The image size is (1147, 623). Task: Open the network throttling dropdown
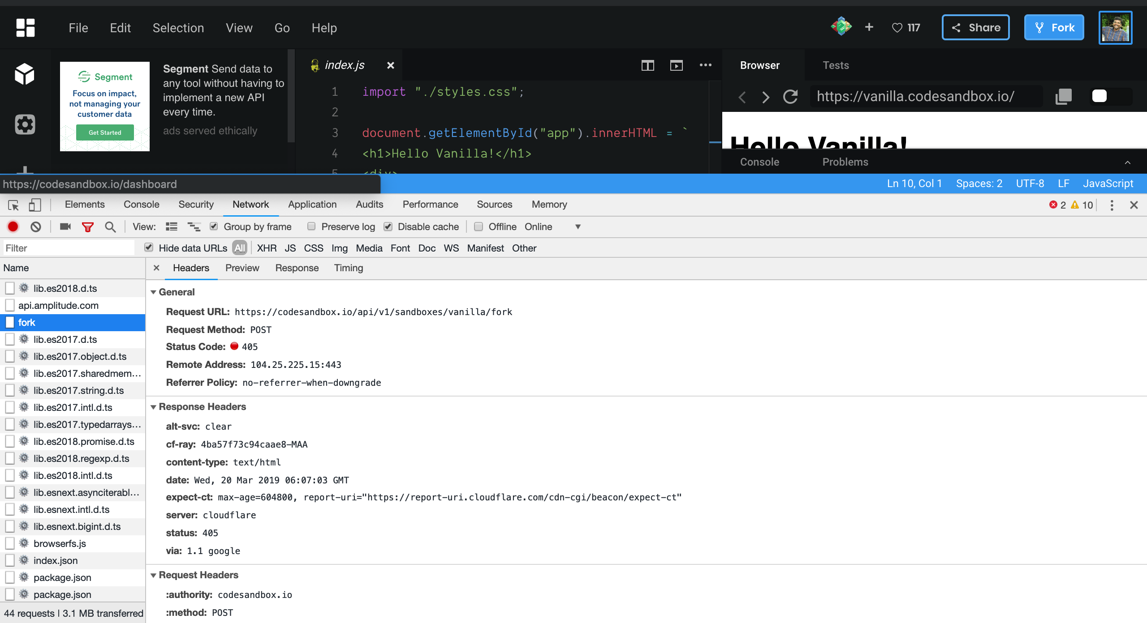click(x=578, y=226)
